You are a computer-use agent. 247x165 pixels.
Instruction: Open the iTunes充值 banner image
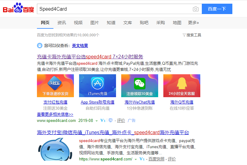tap(97, 86)
